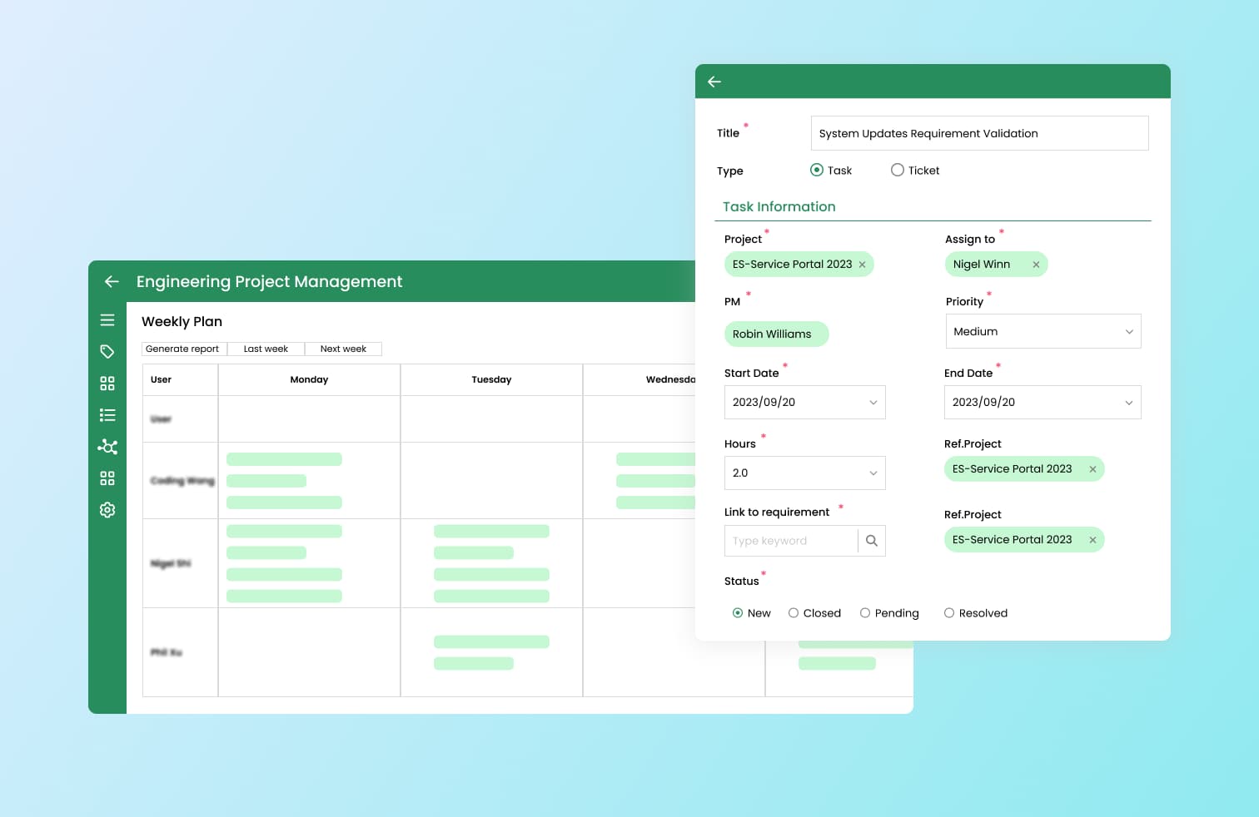Image resolution: width=1259 pixels, height=817 pixels.
Task: Switch to Next week plan
Action: coord(343,349)
